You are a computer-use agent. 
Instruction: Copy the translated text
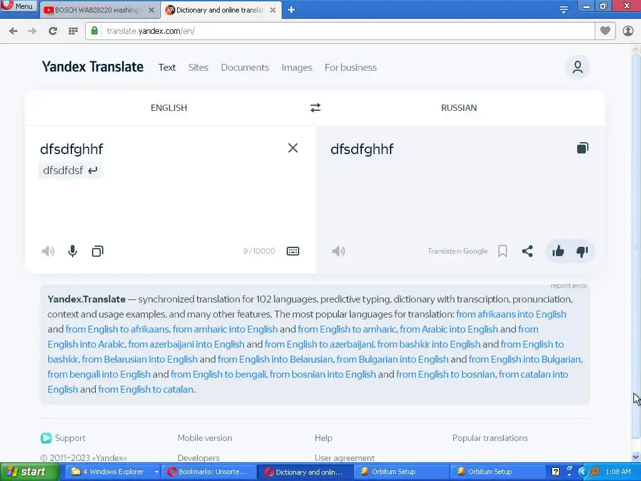point(583,148)
